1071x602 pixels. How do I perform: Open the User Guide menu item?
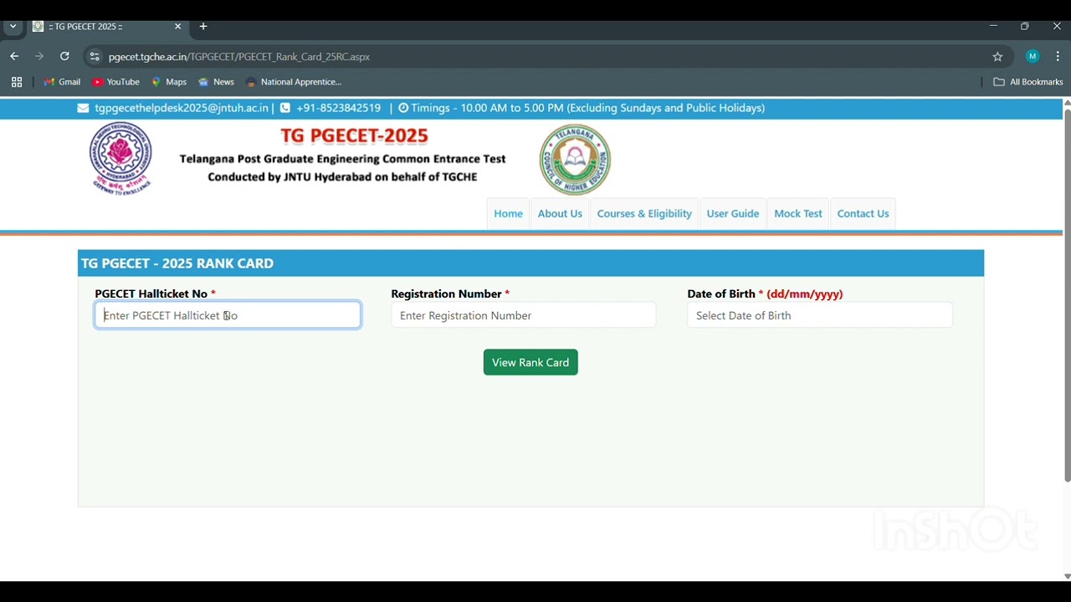(x=733, y=213)
